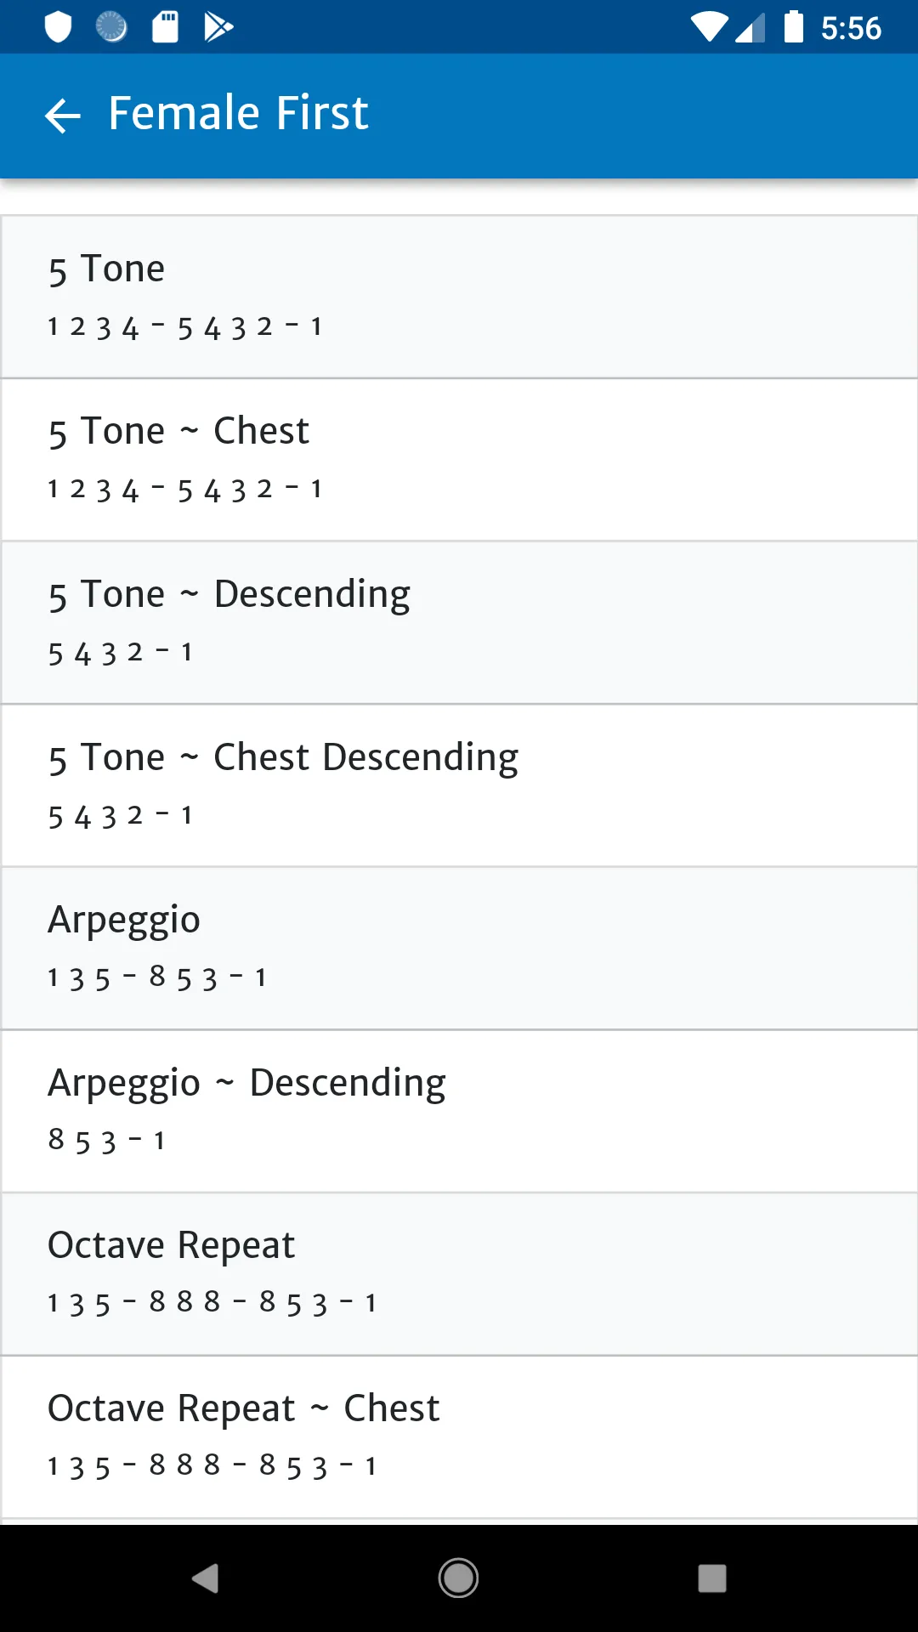Select Arpeggio ~ Descending item
918x1632 pixels.
pos(459,1112)
